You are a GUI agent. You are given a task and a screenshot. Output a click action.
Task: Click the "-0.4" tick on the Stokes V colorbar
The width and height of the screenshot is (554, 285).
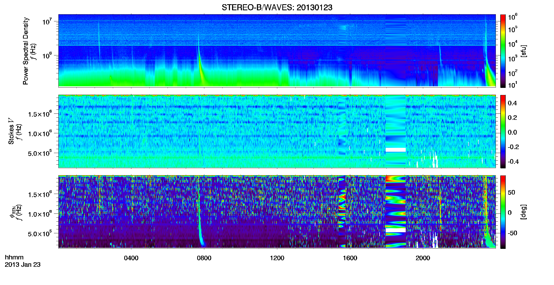pyautogui.click(x=513, y=161)
